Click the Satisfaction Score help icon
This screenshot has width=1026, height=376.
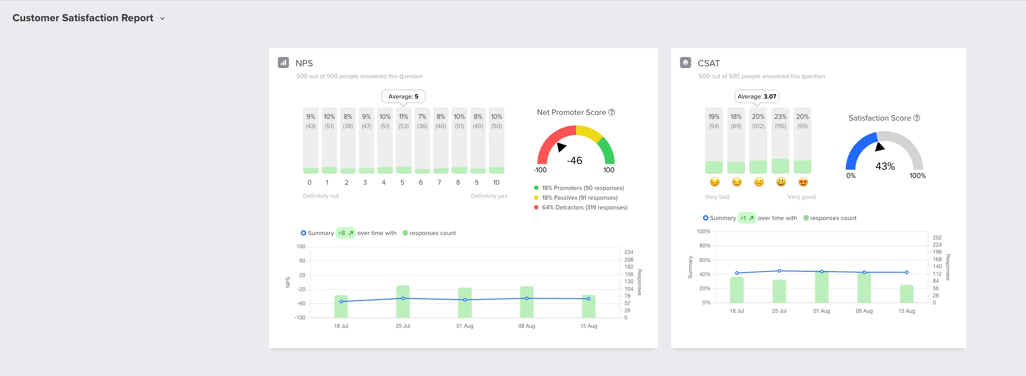[x=917, y=118]
